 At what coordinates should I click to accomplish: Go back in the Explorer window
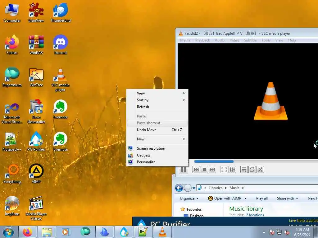pyautogui.click(x=179, y=188)
